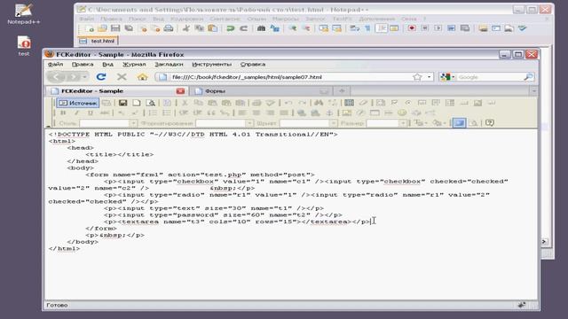Open the Закладки menu in Firefox
Image resolution: width=568 pixels, height=319 pixels.
click(169, 65)
